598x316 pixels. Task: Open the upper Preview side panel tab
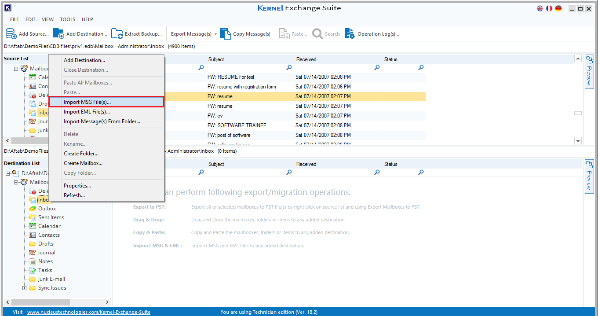coord(589,71)
